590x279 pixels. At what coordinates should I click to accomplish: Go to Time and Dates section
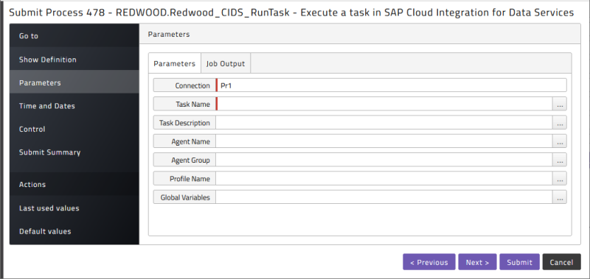[x=74, y=106]
